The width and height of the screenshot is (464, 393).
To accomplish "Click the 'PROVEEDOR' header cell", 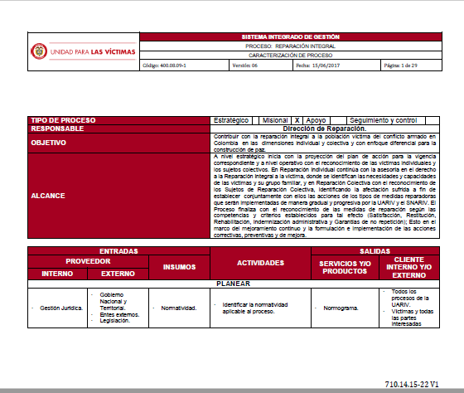I will coord(88,261).
